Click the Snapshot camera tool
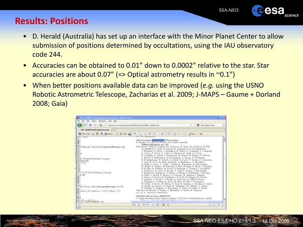Viewport: 303px width, 227px height. pos(130,134)
